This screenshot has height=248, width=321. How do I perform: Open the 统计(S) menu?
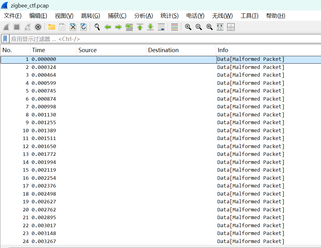click(169, 16)
